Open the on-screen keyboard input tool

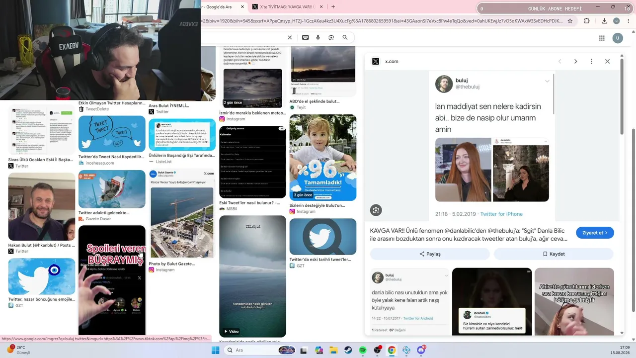tap(305, 37)
